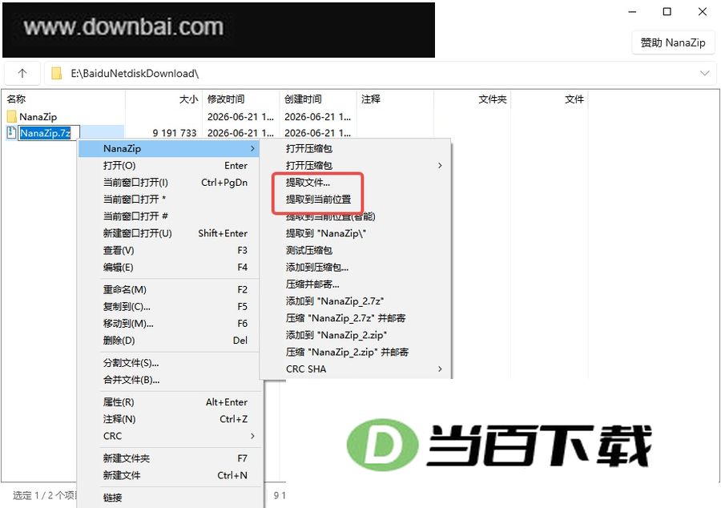Expand the CRC SHA submenu arrow
The height and width of the screenshot is (508, 721).
pos(440,369)
